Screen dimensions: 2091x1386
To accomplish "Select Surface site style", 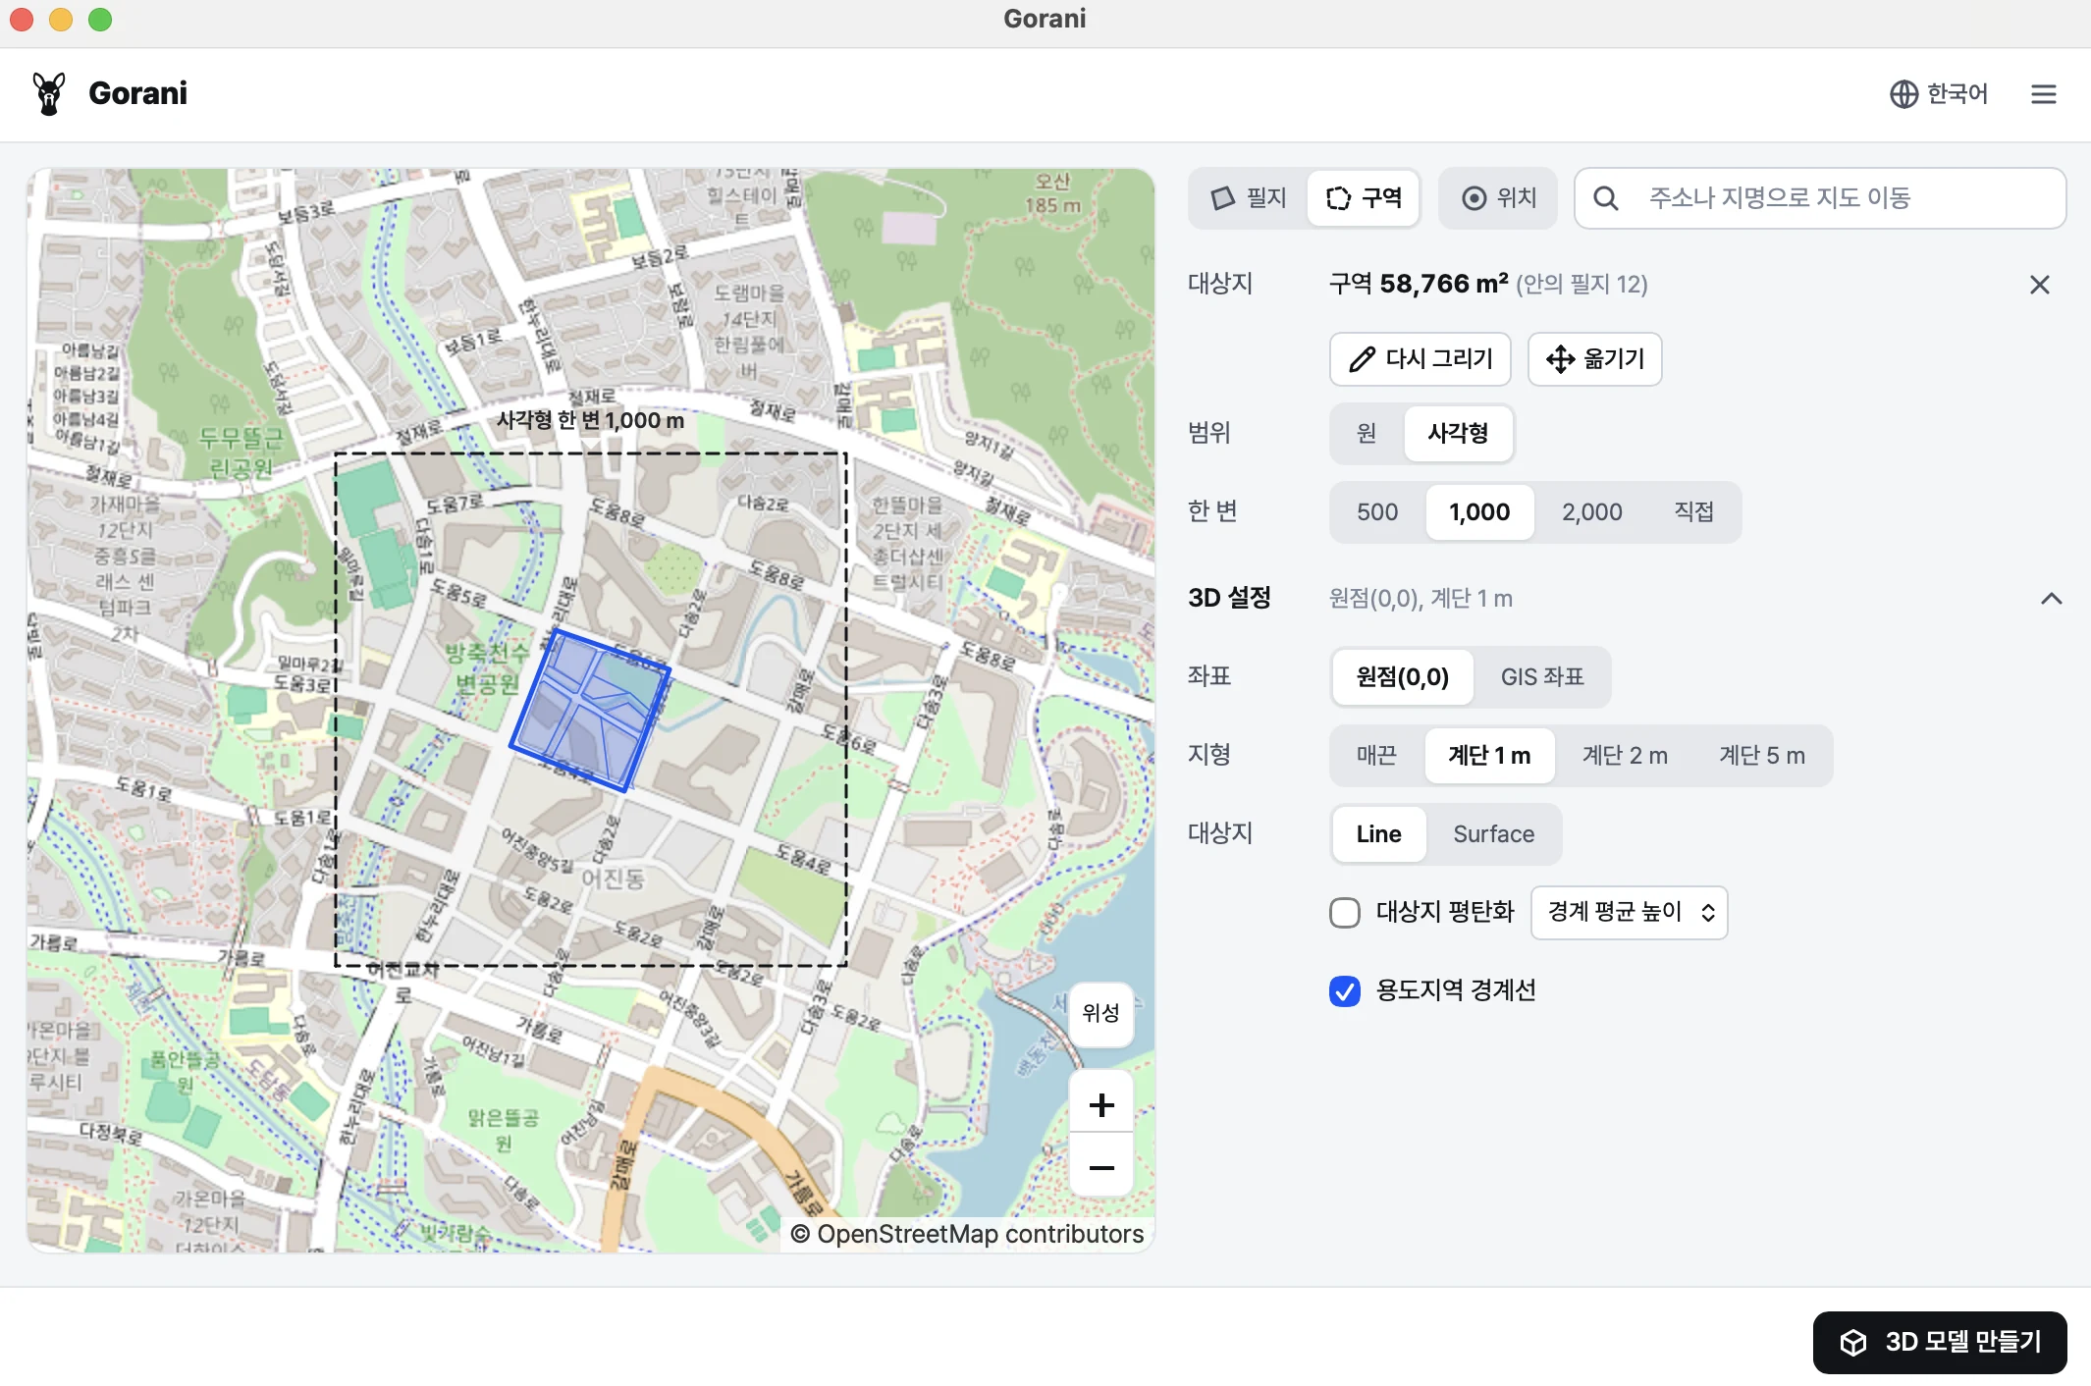I will tap(1493, 834).
